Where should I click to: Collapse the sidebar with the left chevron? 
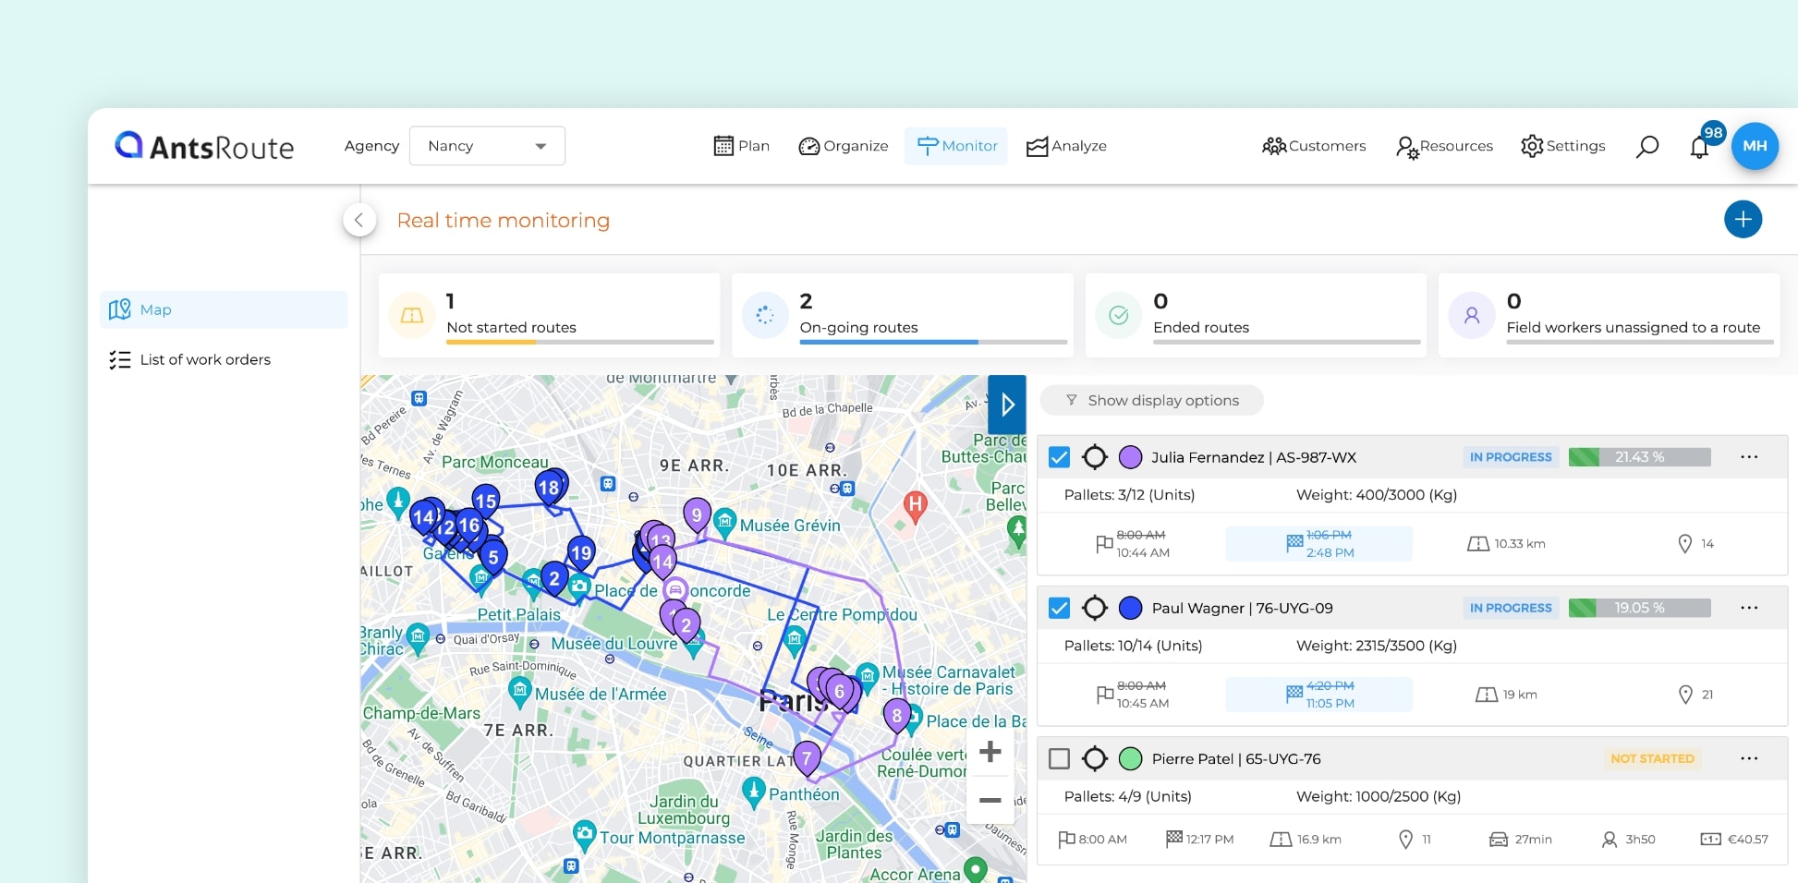pyautogui.click(x=359, y=220)
